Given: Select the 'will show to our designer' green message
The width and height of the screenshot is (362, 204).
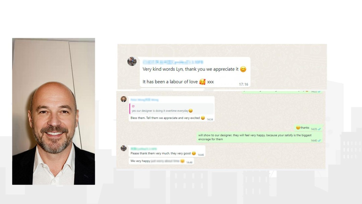Looking at the screenshot, I should tap(259, 137).
